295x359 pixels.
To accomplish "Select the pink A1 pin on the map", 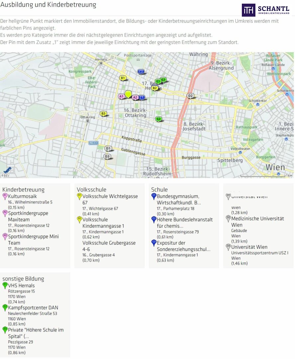I will click(121, 96).
